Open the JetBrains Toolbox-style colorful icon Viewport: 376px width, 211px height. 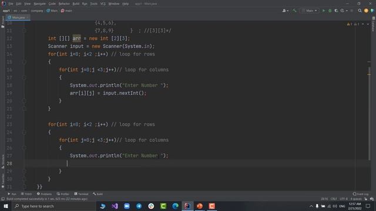[x=372, y=11]
